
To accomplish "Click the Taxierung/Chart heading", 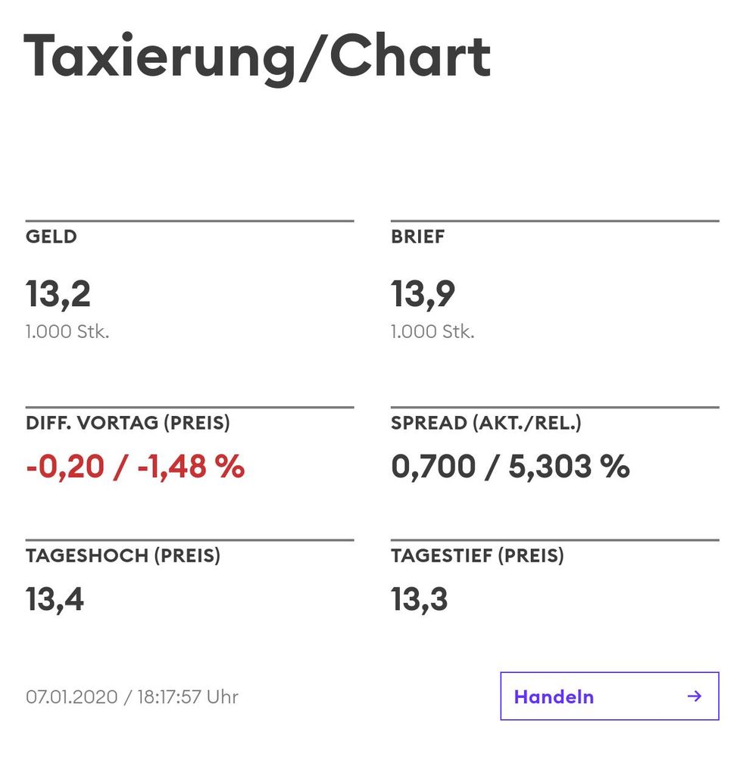I will click(x=258, y=57).
